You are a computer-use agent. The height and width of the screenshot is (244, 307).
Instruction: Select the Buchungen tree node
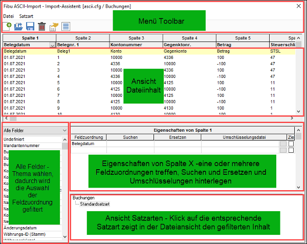83,198
